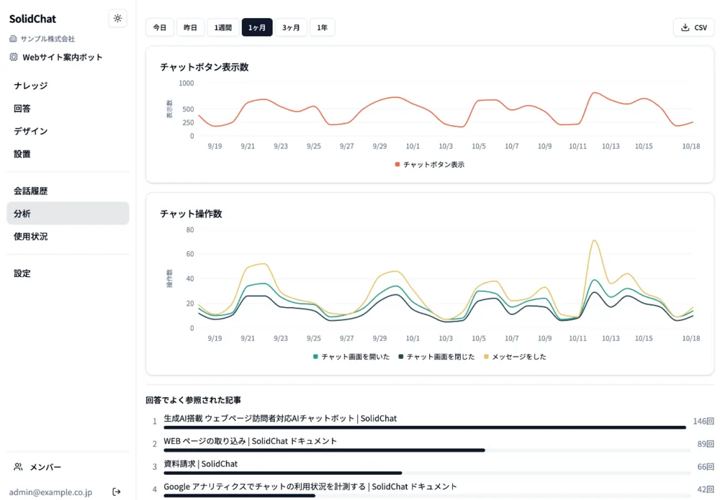
Task: Select 分析 in the sidebar
Action: (68, 213)
